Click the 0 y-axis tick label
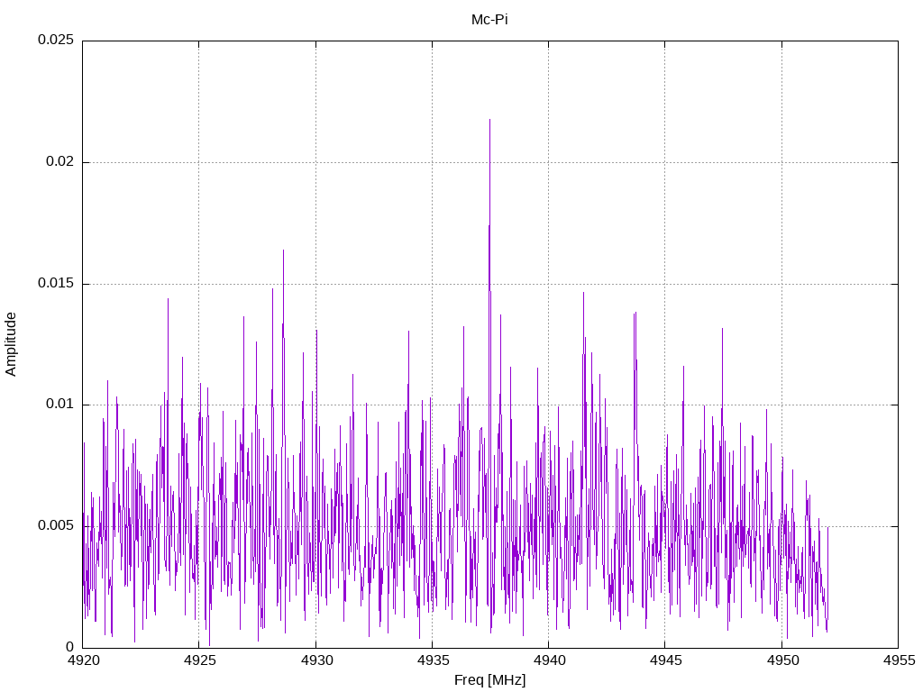 [x=70, y=647]
